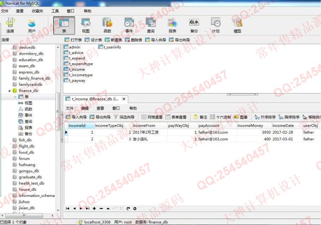The image size is (321, 225).
Task: Add a new record with plus button
Action: tap(94, 208)
